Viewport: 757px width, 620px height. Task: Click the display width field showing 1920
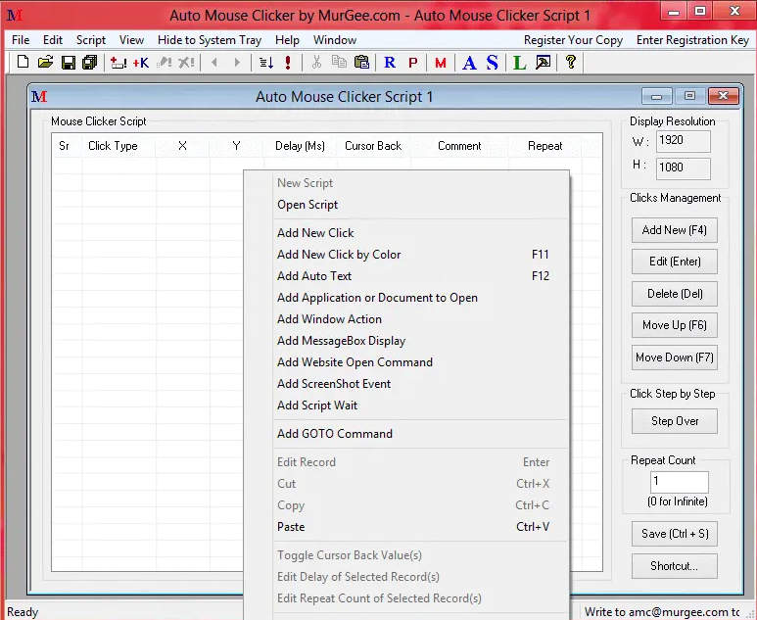(684, 141)
